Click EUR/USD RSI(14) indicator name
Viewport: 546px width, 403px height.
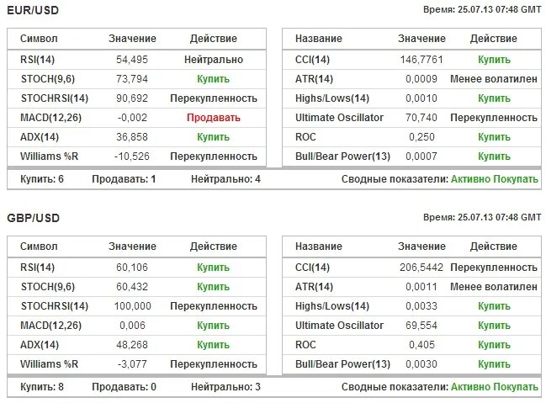(37, 60)
